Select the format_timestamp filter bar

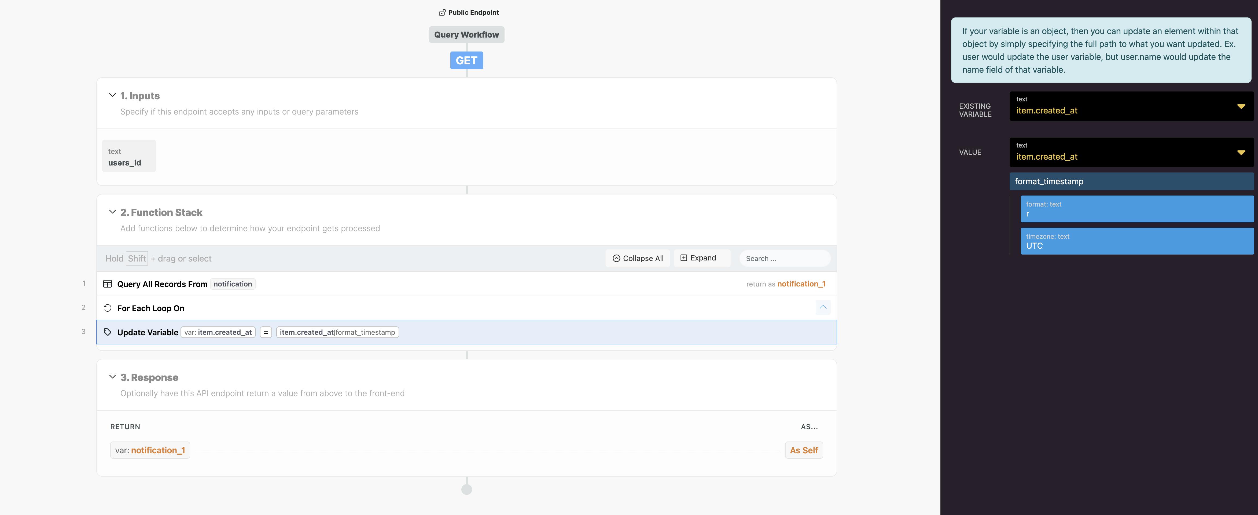tap(1131, 182)
